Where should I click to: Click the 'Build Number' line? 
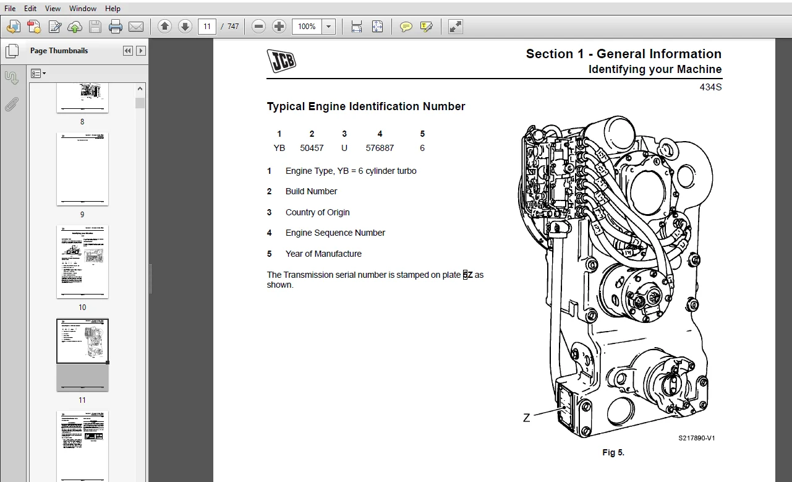(311, 191)
